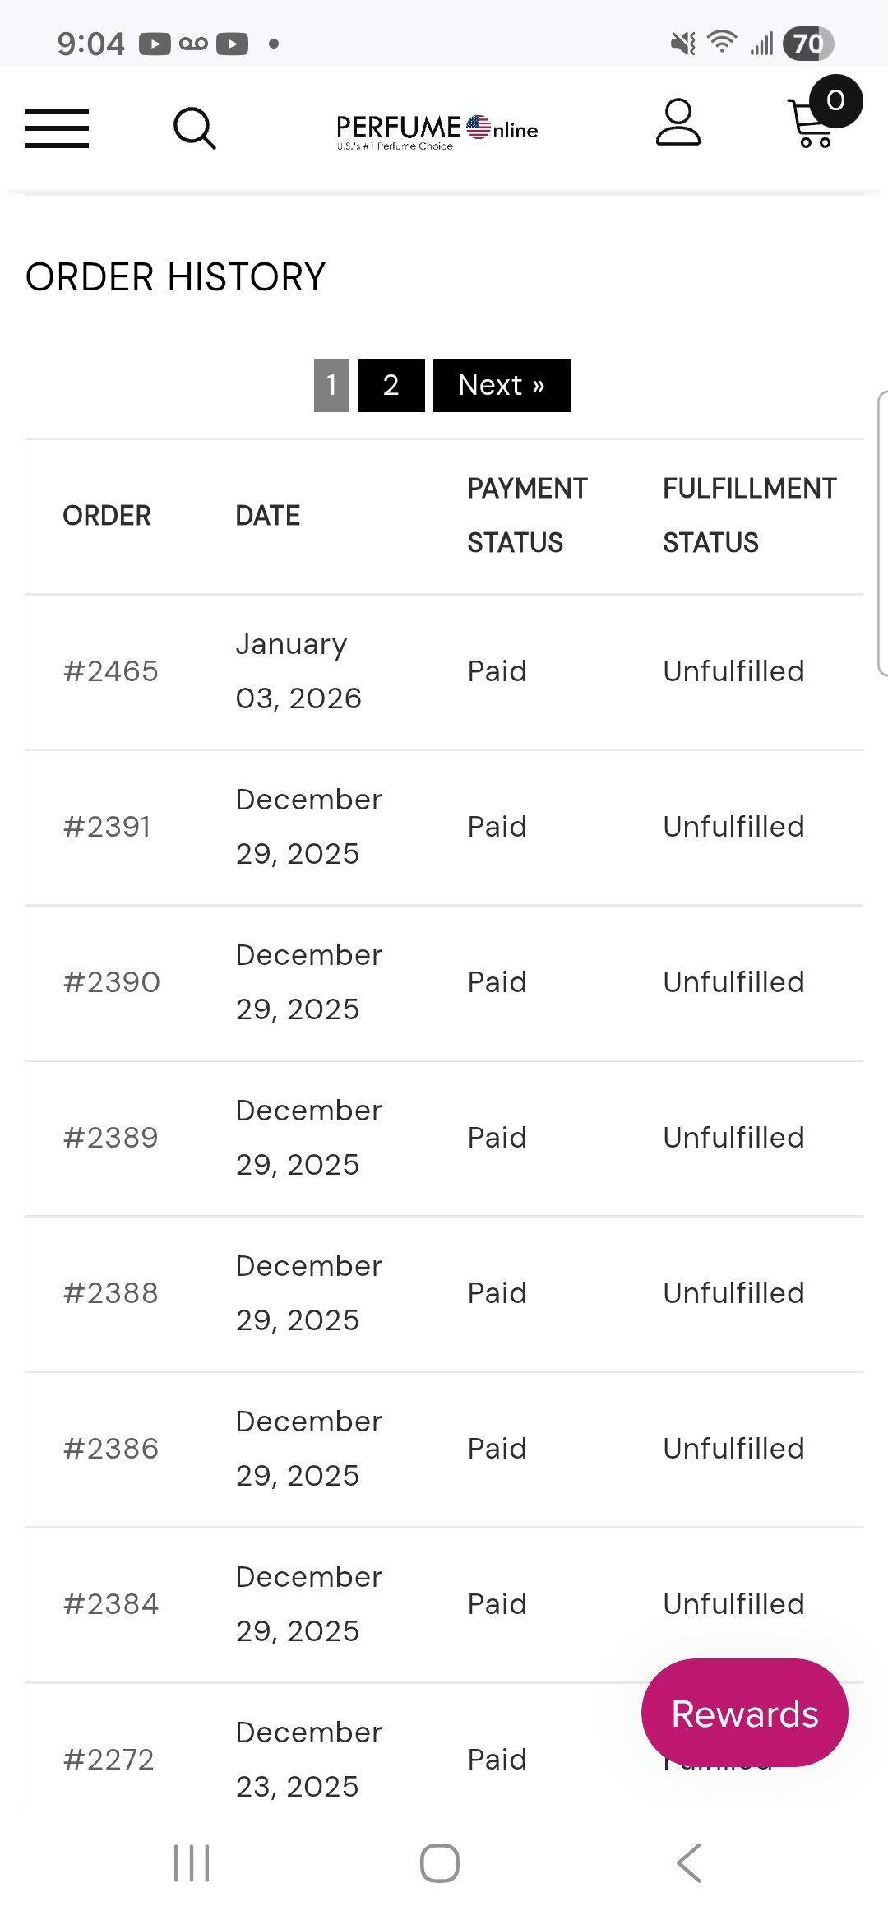Open recent apps navigation button

192,1862
